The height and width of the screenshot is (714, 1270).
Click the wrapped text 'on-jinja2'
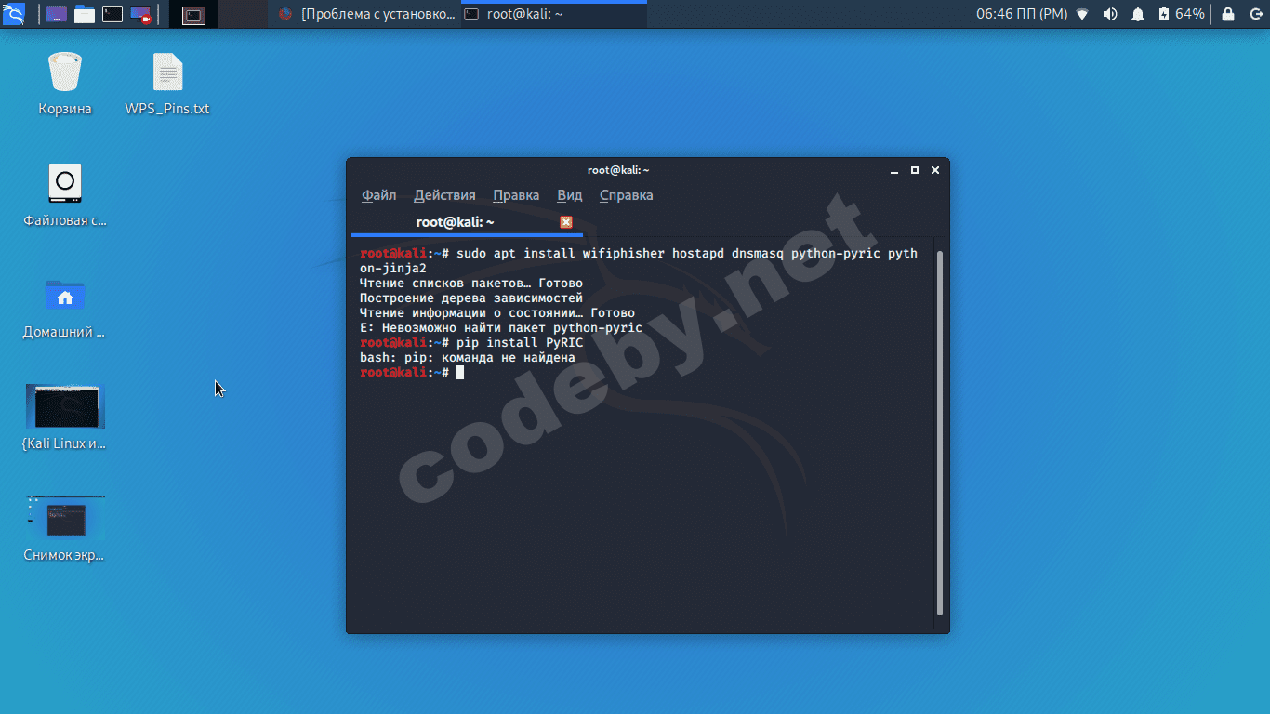(x=393, y=269)
